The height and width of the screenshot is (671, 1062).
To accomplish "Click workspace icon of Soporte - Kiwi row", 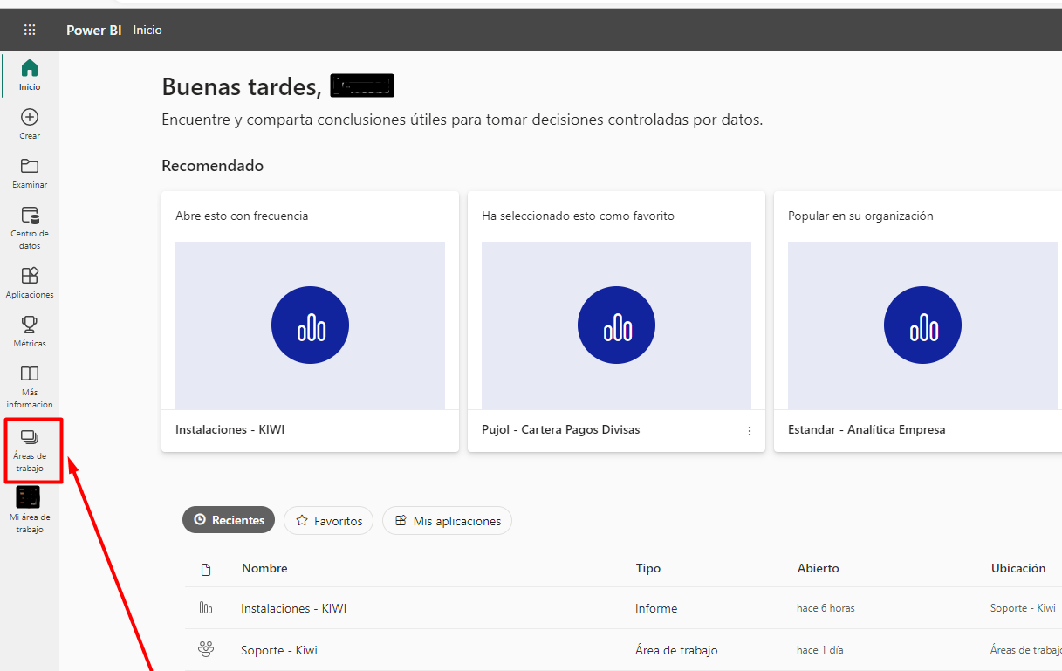I will 206,649.
